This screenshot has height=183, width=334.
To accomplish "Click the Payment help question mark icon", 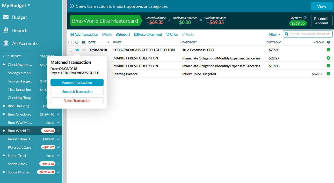I will click(305, 18).
